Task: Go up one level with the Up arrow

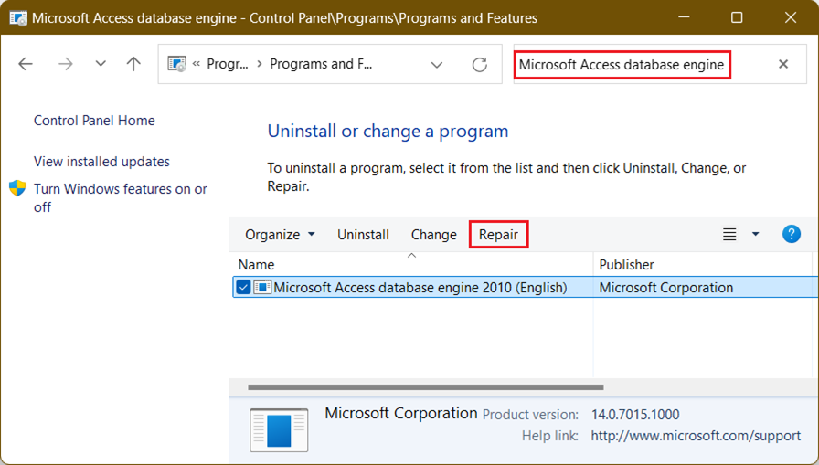Action: click(x=133, y=64)
